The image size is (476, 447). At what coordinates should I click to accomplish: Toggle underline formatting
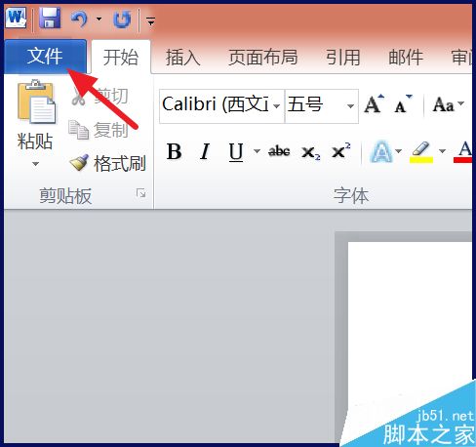click(236, 151)
